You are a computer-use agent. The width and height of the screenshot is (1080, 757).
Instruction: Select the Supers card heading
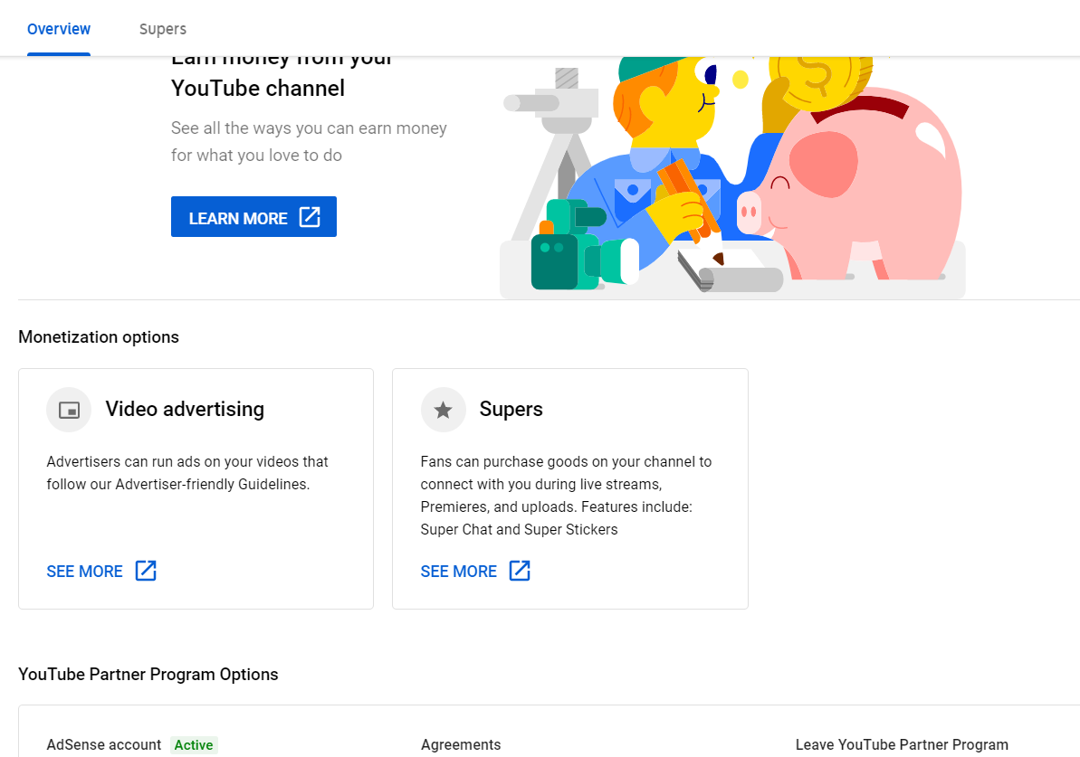[511, 410]
